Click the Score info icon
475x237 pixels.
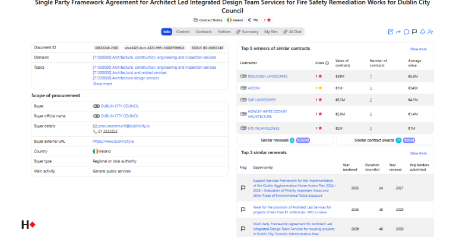point(327,63)
